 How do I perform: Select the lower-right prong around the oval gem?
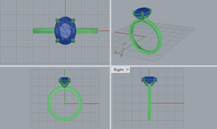pos(73,41)
